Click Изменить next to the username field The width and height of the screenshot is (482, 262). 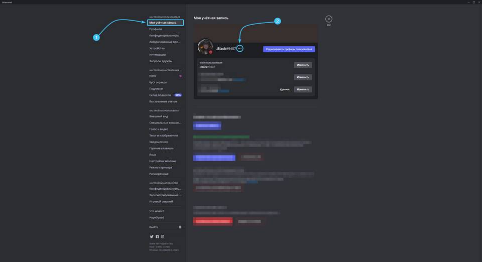[x=303, y=65]
